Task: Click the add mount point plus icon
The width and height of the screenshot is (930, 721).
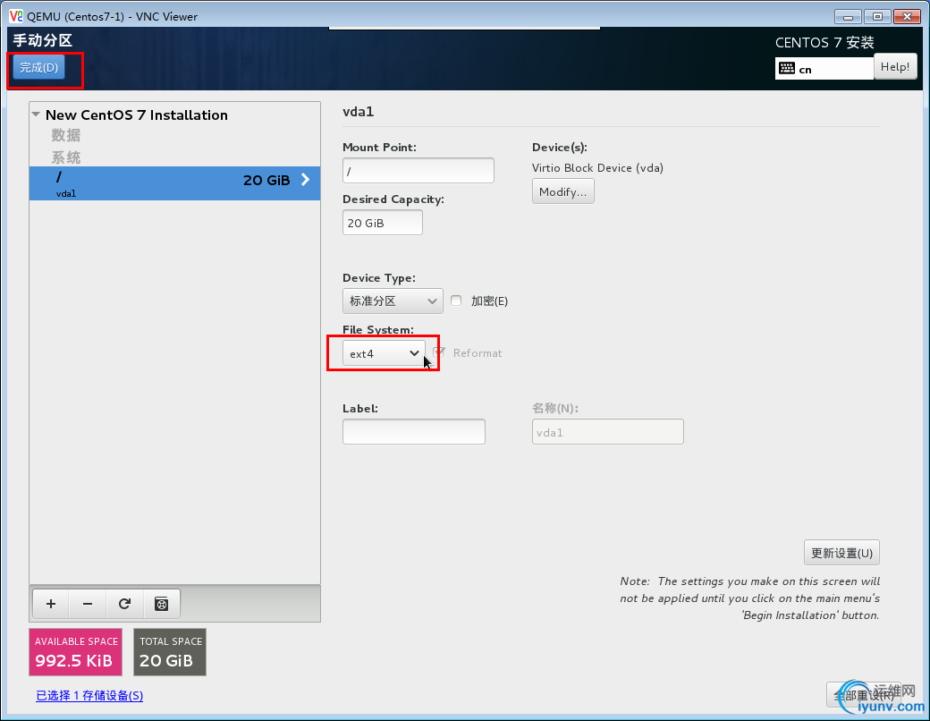Action: click(51, 604)
